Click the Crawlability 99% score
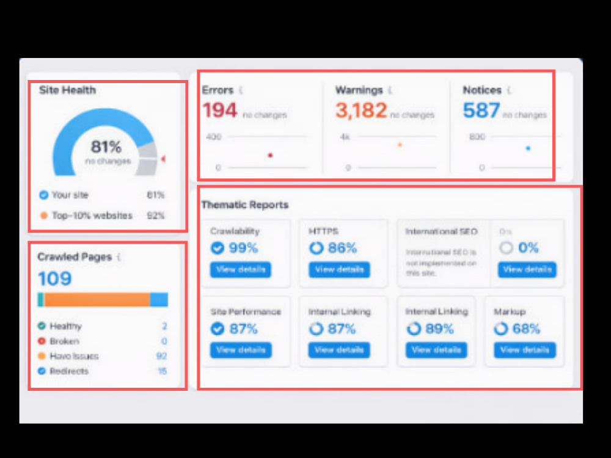 [243, 248]
